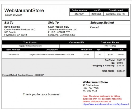
Task: Select item number 110FGIN0170
Action: point(13,55)
